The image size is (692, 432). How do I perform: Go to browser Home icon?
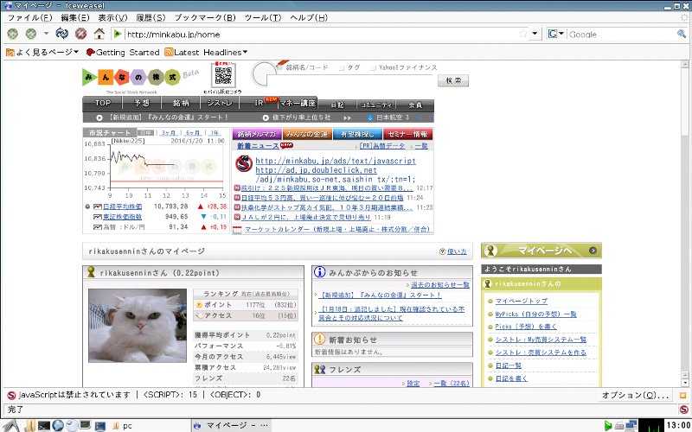point(99,34)
